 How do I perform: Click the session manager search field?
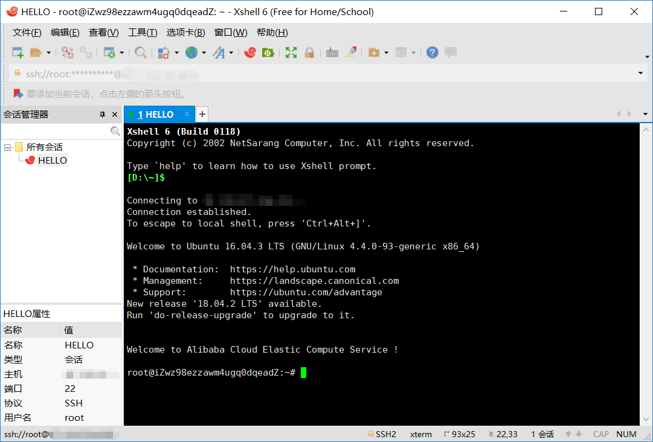tap(56, 131)
